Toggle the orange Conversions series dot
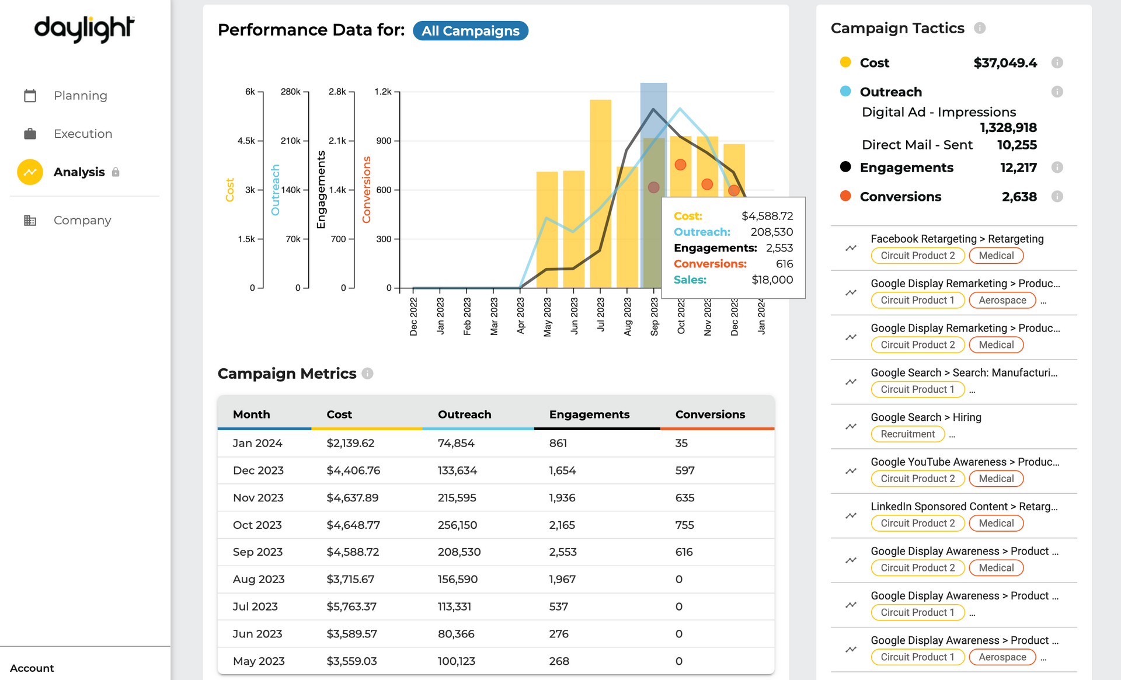1121x680 pixels. click(845, 196)
